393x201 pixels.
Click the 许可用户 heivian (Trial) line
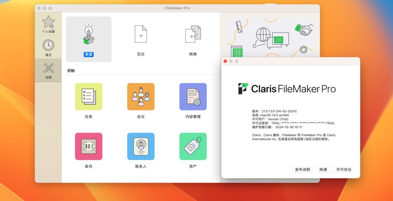270,119
